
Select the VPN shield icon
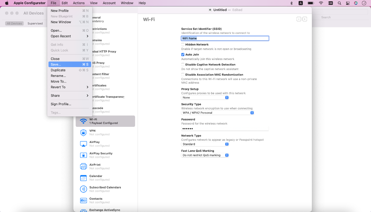[83, 133]
